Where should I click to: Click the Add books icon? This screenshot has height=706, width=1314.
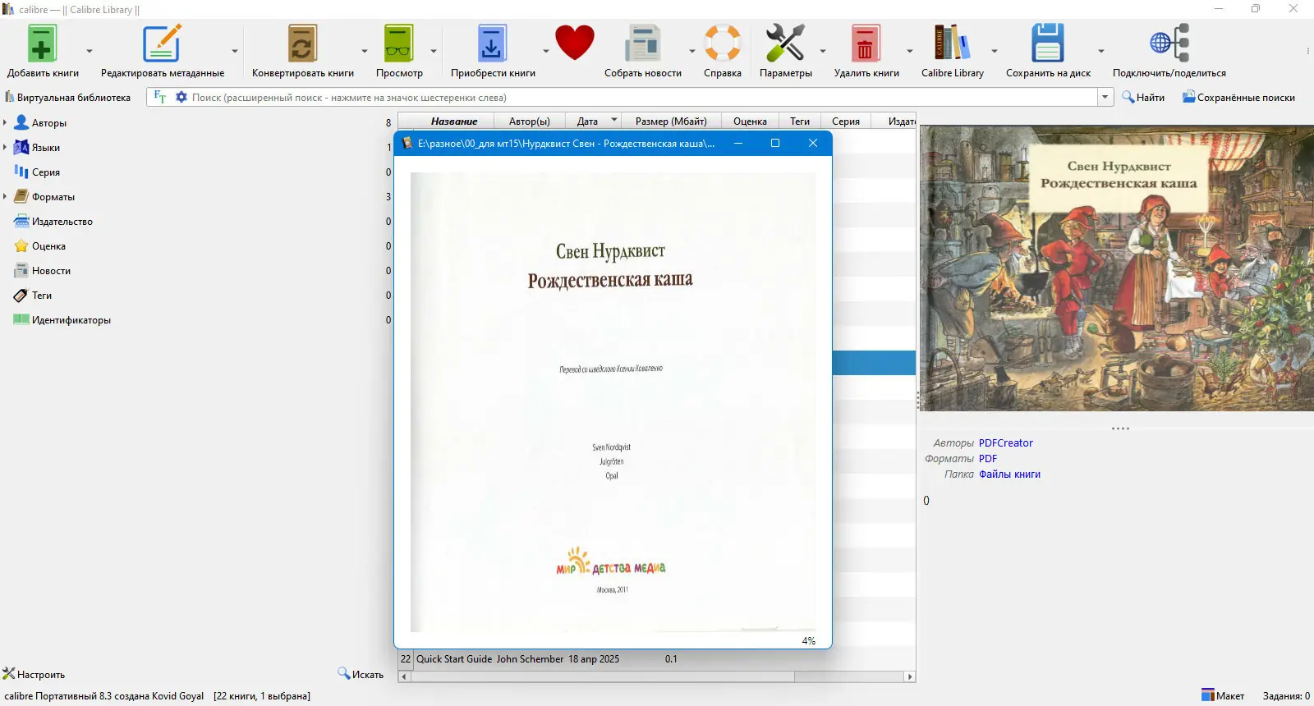pyautogui.click(x=42, y=44)
